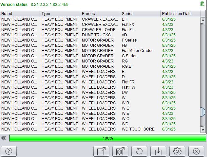Open the help question mark button
Screen dimensions: 207x157
(x=9, y=151)
